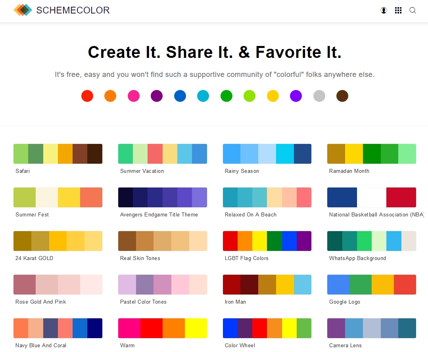Screen dimensions: 428x352
Task: Click the search magnifier icon
Action: pyautogui.click(x=413, y=11)
